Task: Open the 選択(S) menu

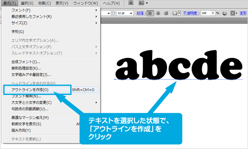Action: (27, 3)
